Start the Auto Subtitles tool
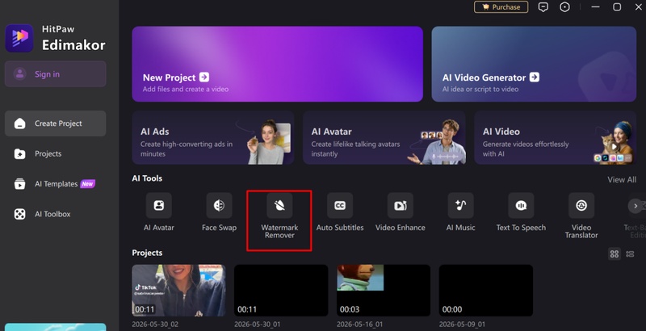Screen dimensions: 646x331 340,205
